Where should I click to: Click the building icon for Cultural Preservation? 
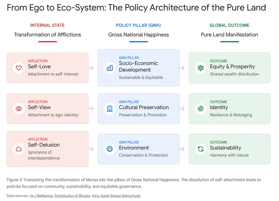click(x=110, y=109)
